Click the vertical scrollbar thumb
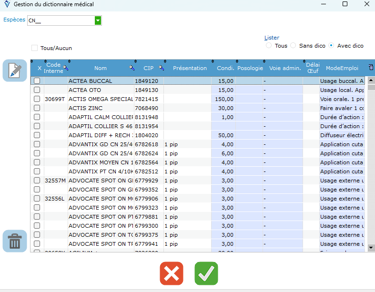This screenshot has width=375, height=292. (371, 87)
